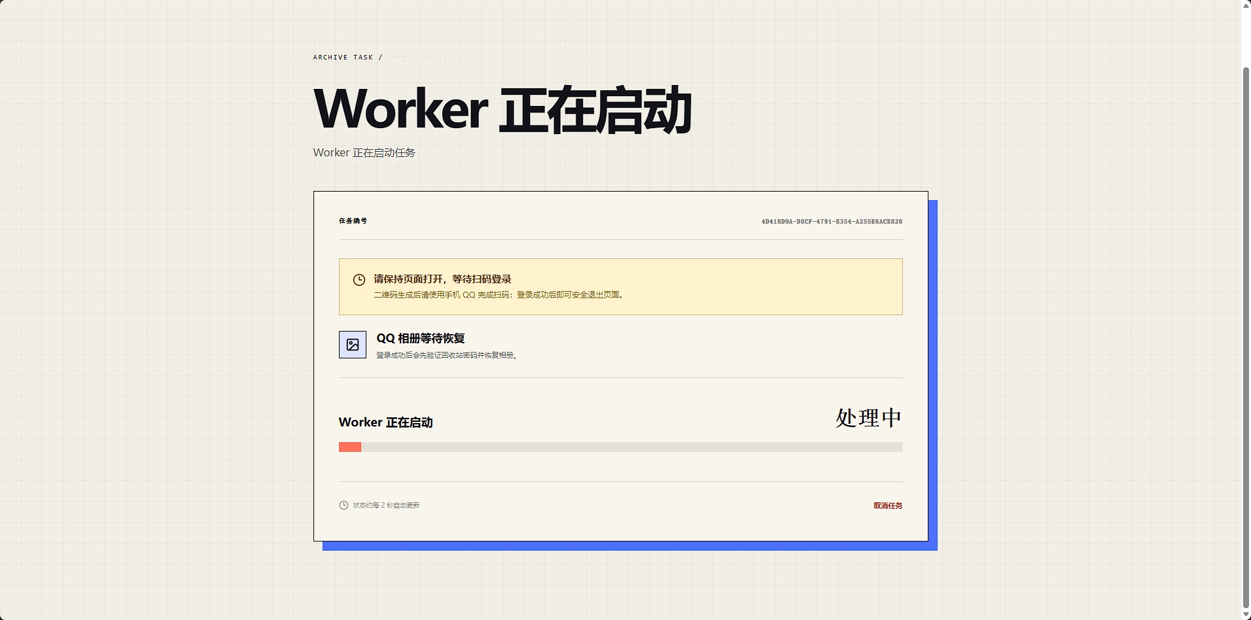Click the scrollbar down arrow
The image size is (1251, 620).
1246,615
